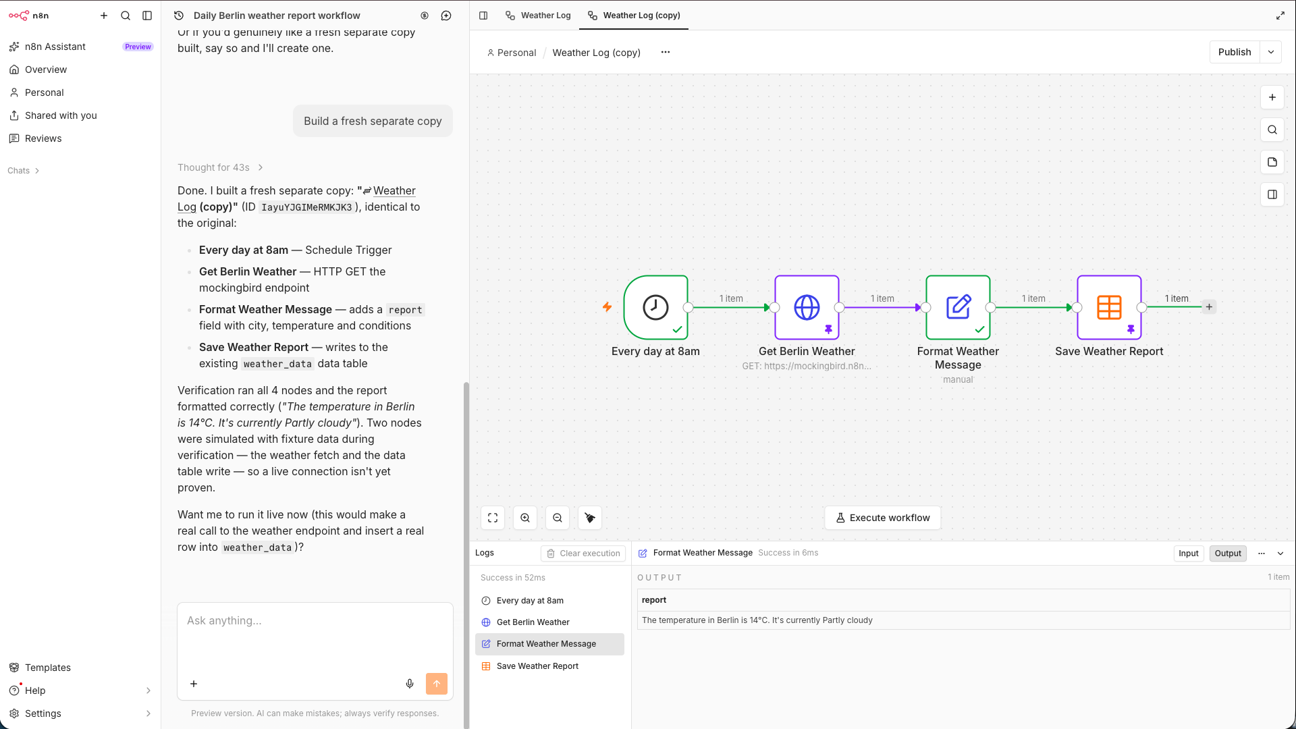Expand canvas to fullscreen via arrows icon
Screen dimensions: 1296x729
tap(1280, 16)
